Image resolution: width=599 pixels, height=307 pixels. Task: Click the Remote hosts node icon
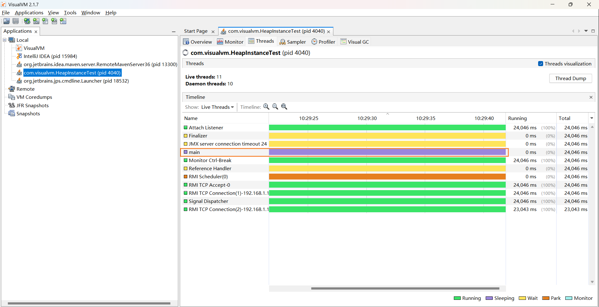coord(12,89)
